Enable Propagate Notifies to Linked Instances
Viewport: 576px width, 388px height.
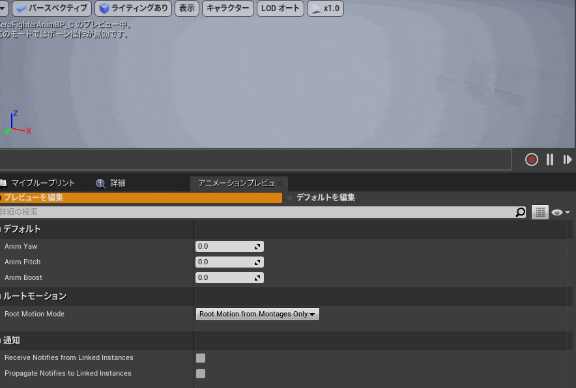pos(200,373)
